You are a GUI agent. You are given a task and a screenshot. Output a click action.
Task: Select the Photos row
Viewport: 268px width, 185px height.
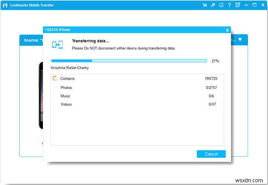(x=137, y=88)
